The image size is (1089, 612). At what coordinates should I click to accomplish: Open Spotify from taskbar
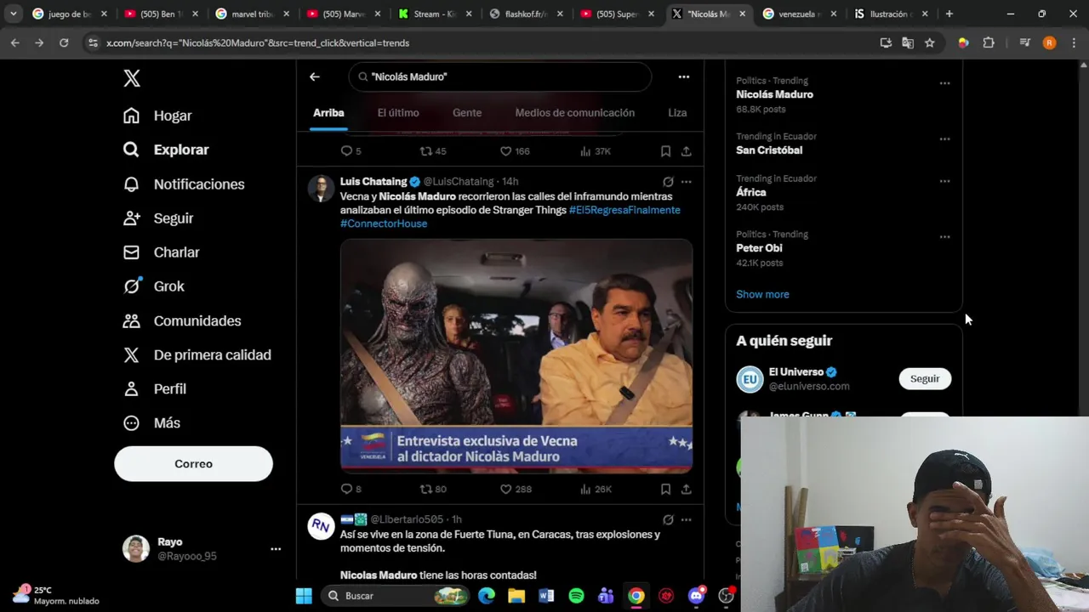click(576, 596)
